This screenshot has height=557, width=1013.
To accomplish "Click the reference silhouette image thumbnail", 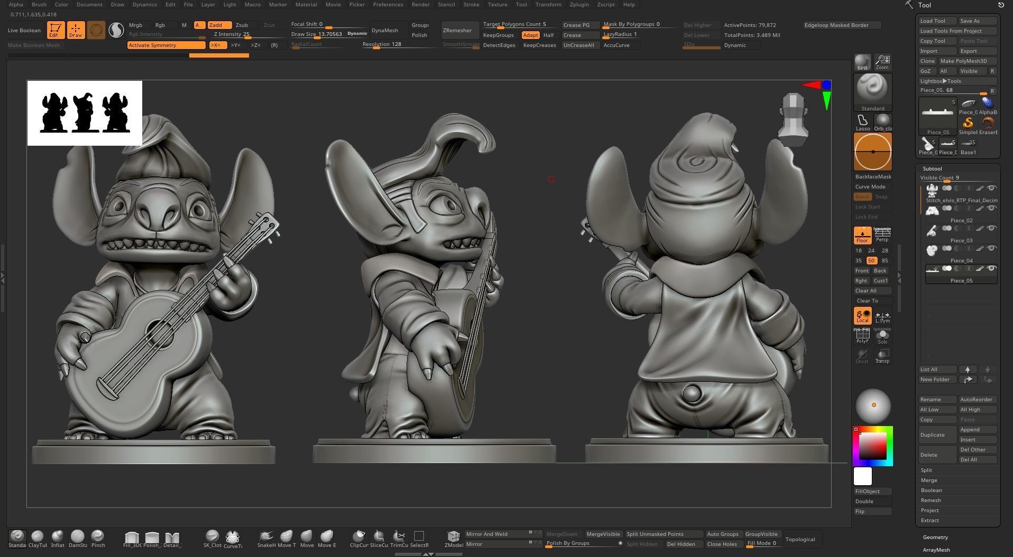I will pyautogui.click(x=85, y=113).
